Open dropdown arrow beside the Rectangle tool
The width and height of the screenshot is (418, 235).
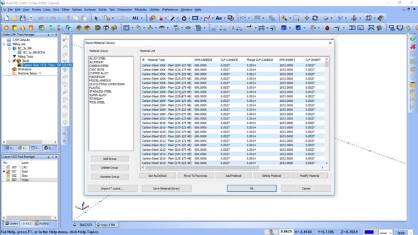coord(201,18)
